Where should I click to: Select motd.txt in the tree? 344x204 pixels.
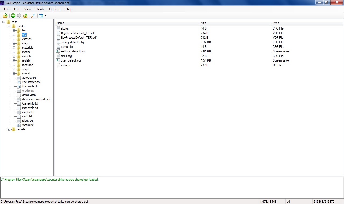[x=27, y=116]
